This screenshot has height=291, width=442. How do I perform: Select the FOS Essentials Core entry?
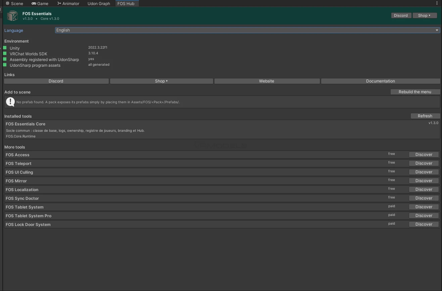222,130
